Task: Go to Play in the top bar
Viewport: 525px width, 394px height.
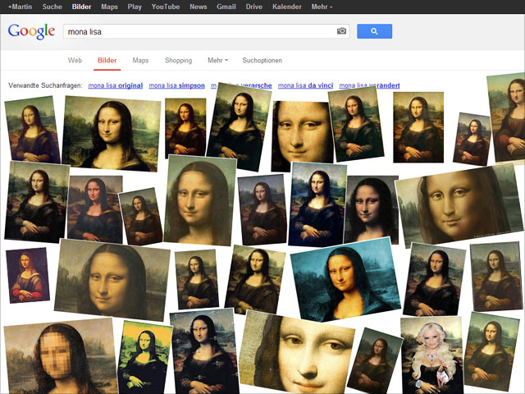Action: (135, 7)
